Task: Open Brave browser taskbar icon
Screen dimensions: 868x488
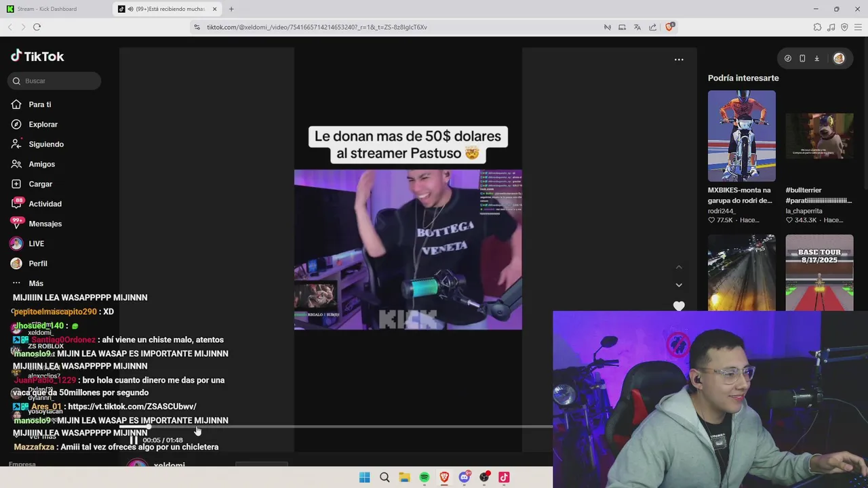Action: [444, 477]
